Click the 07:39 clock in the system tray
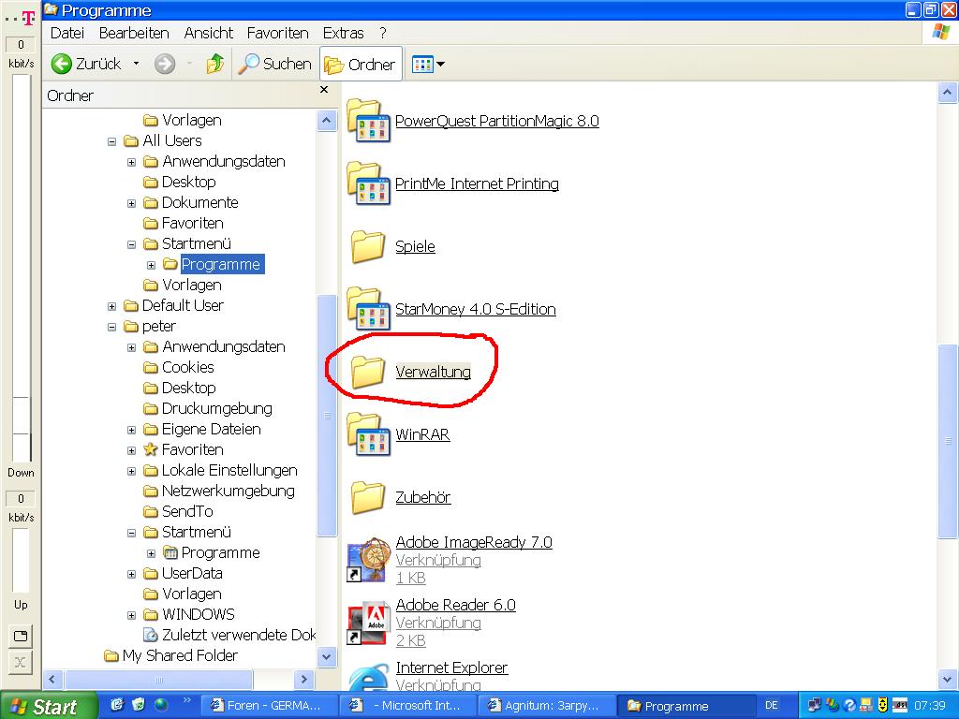Viewport: 959px width, 719px height. 930,706
